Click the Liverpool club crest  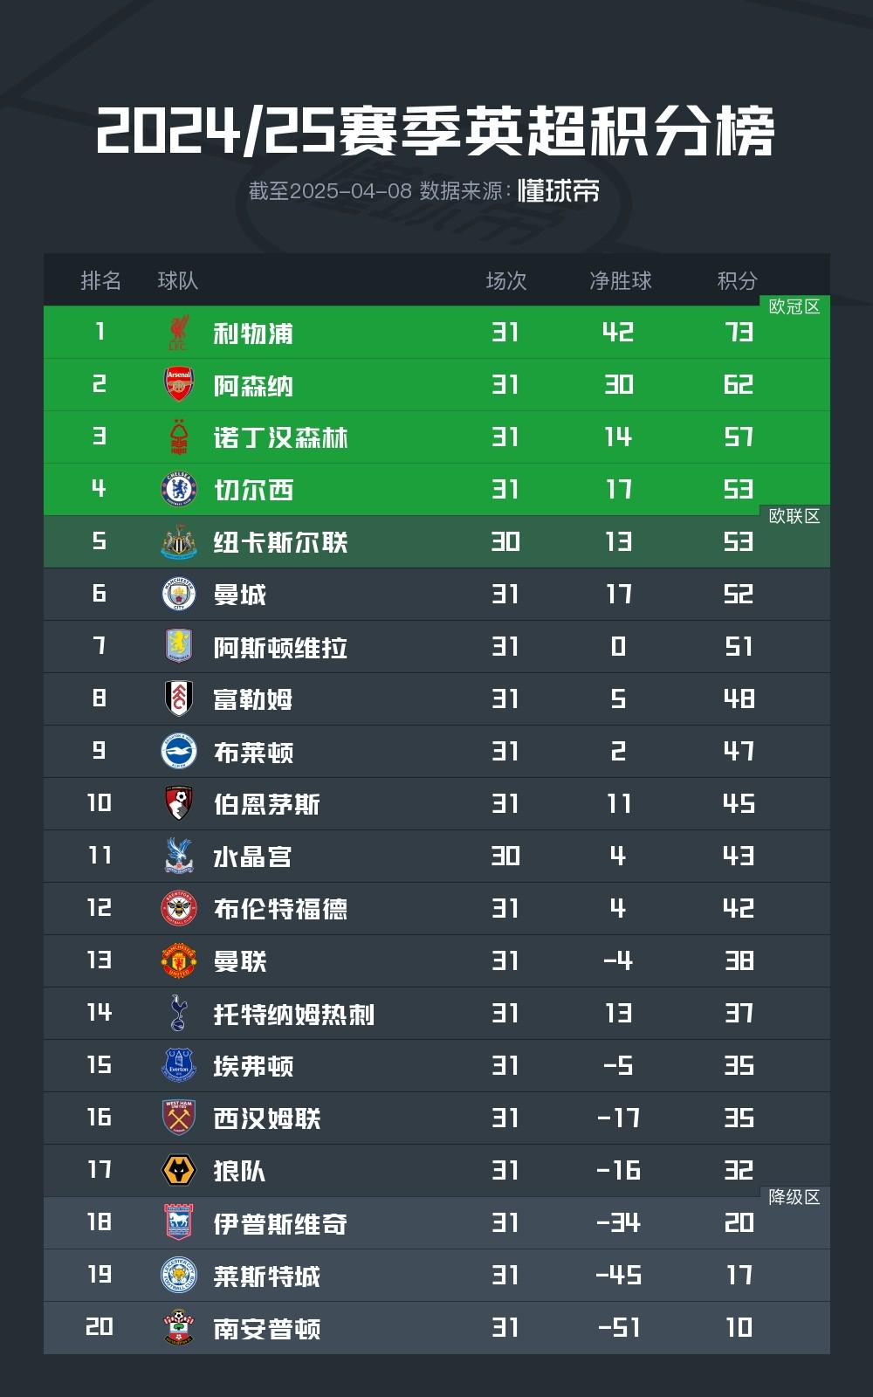[179, 333]
